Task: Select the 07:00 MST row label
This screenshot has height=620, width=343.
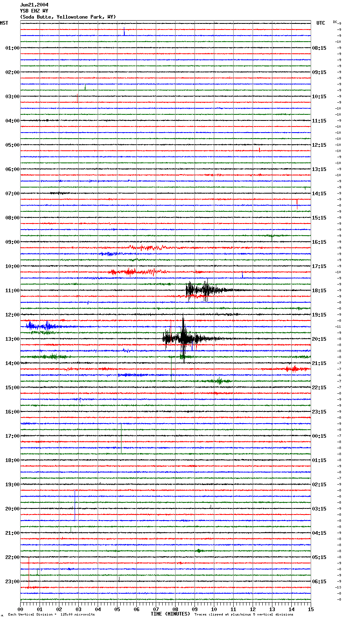Action: [x=12, y=194]
